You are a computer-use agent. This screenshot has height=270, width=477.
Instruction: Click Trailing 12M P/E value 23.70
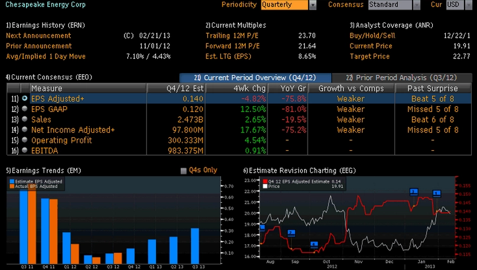click(307, 35)
